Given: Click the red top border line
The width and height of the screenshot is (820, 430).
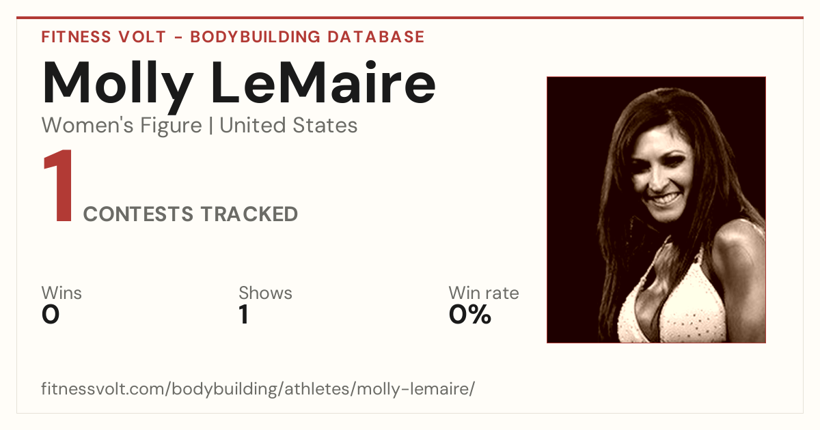Looking at the screenshot, I should 410,18.
